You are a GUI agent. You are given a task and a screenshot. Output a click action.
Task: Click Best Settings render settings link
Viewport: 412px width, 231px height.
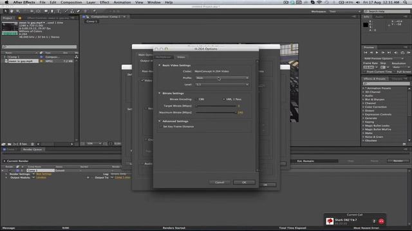click(44, 174)
